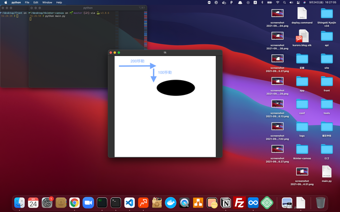Open deploy.command file on desktop

pos(302,16)
